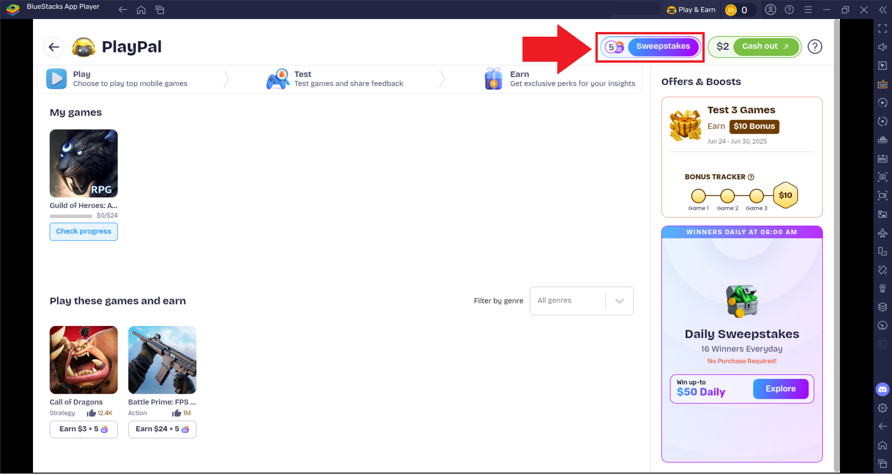
Task: Toggle fullscreen from side toolbar
Action: click(x=882, y=28)
